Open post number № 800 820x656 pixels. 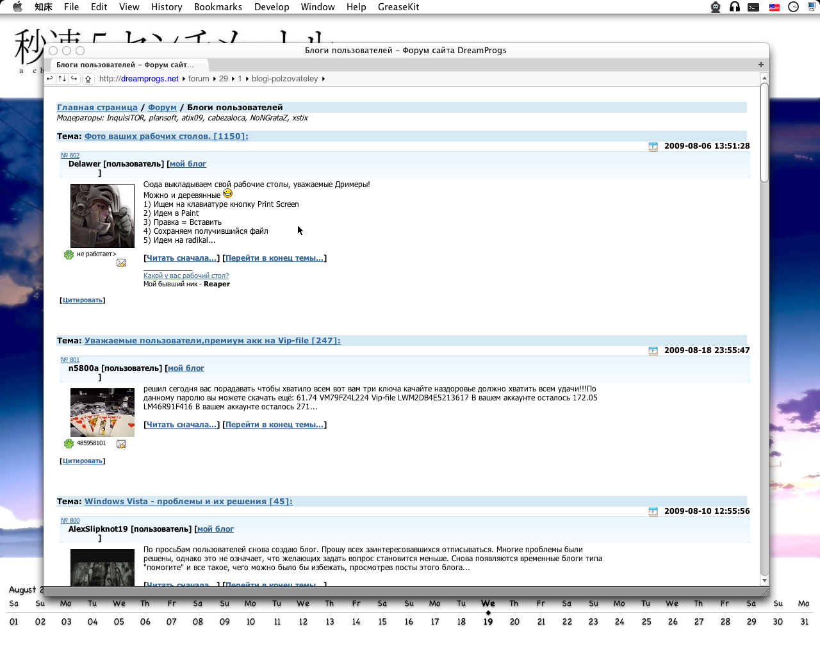tap(70, 521)
